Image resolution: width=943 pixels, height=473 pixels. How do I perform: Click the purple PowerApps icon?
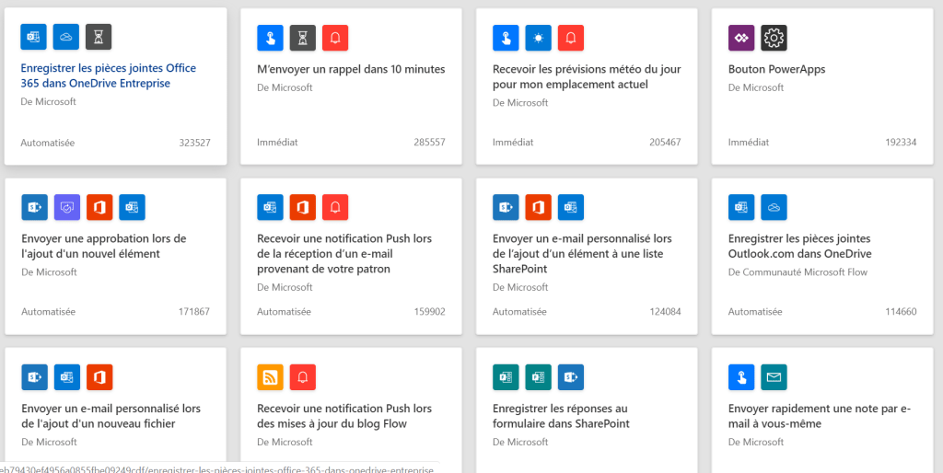coord(741,38)
